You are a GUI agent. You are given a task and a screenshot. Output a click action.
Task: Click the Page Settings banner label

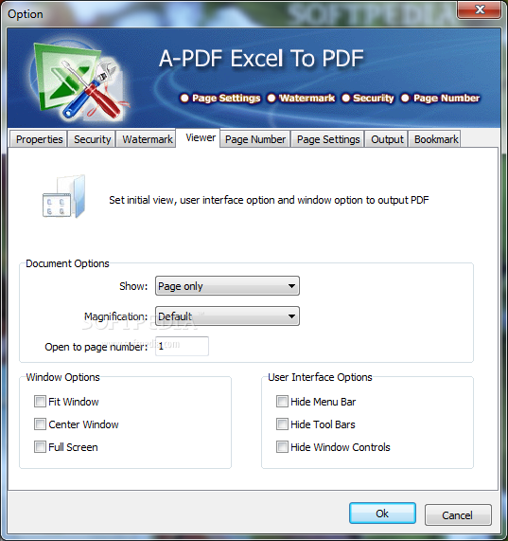[226, 98]
